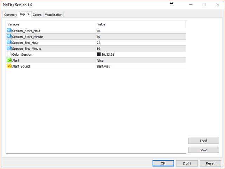Load a preset with the Load button
Image resolution: width=225 pixels, height=169 pixels.
click(204, 141)
